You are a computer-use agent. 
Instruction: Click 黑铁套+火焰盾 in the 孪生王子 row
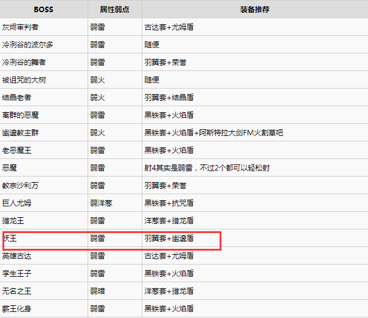tap(169, 273)
